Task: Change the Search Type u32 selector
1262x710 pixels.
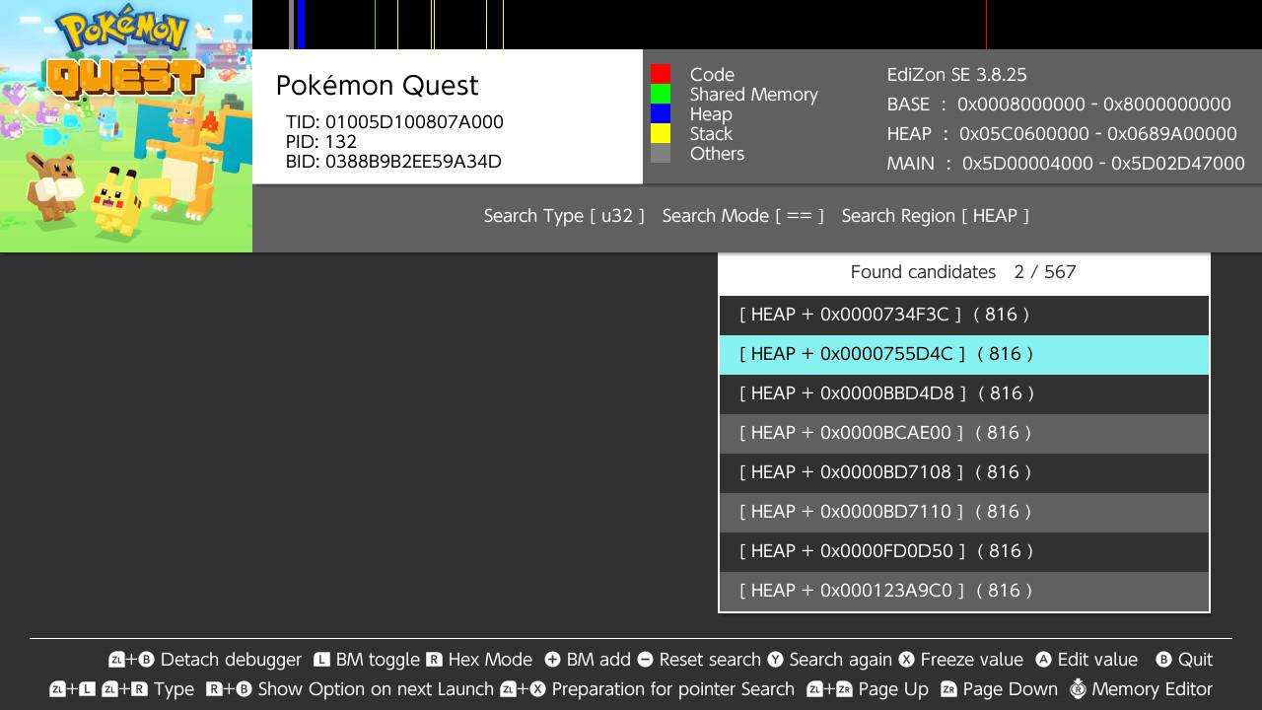Action: pos(563,216)
